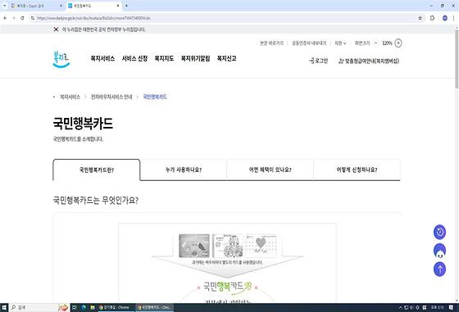This screenshot has height=312, width=459.
Task: Click the purple recently-viewed floating button
Action: (x=439, y=233)
